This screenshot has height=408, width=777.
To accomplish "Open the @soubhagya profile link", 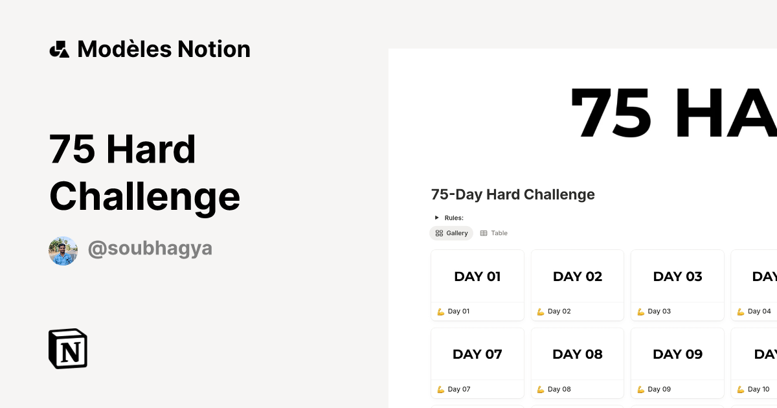I will pyautogui.click(x=150, y=249).
